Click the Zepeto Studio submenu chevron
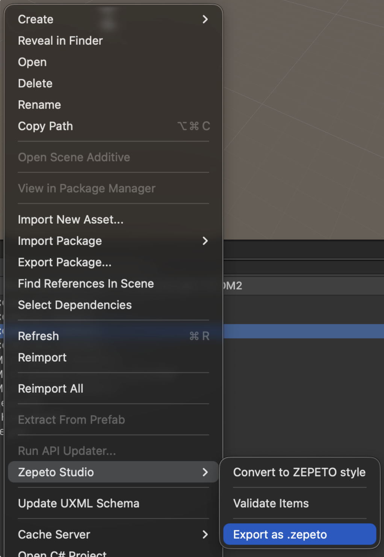This screenshot has width=384, height=557. [205, 472]
